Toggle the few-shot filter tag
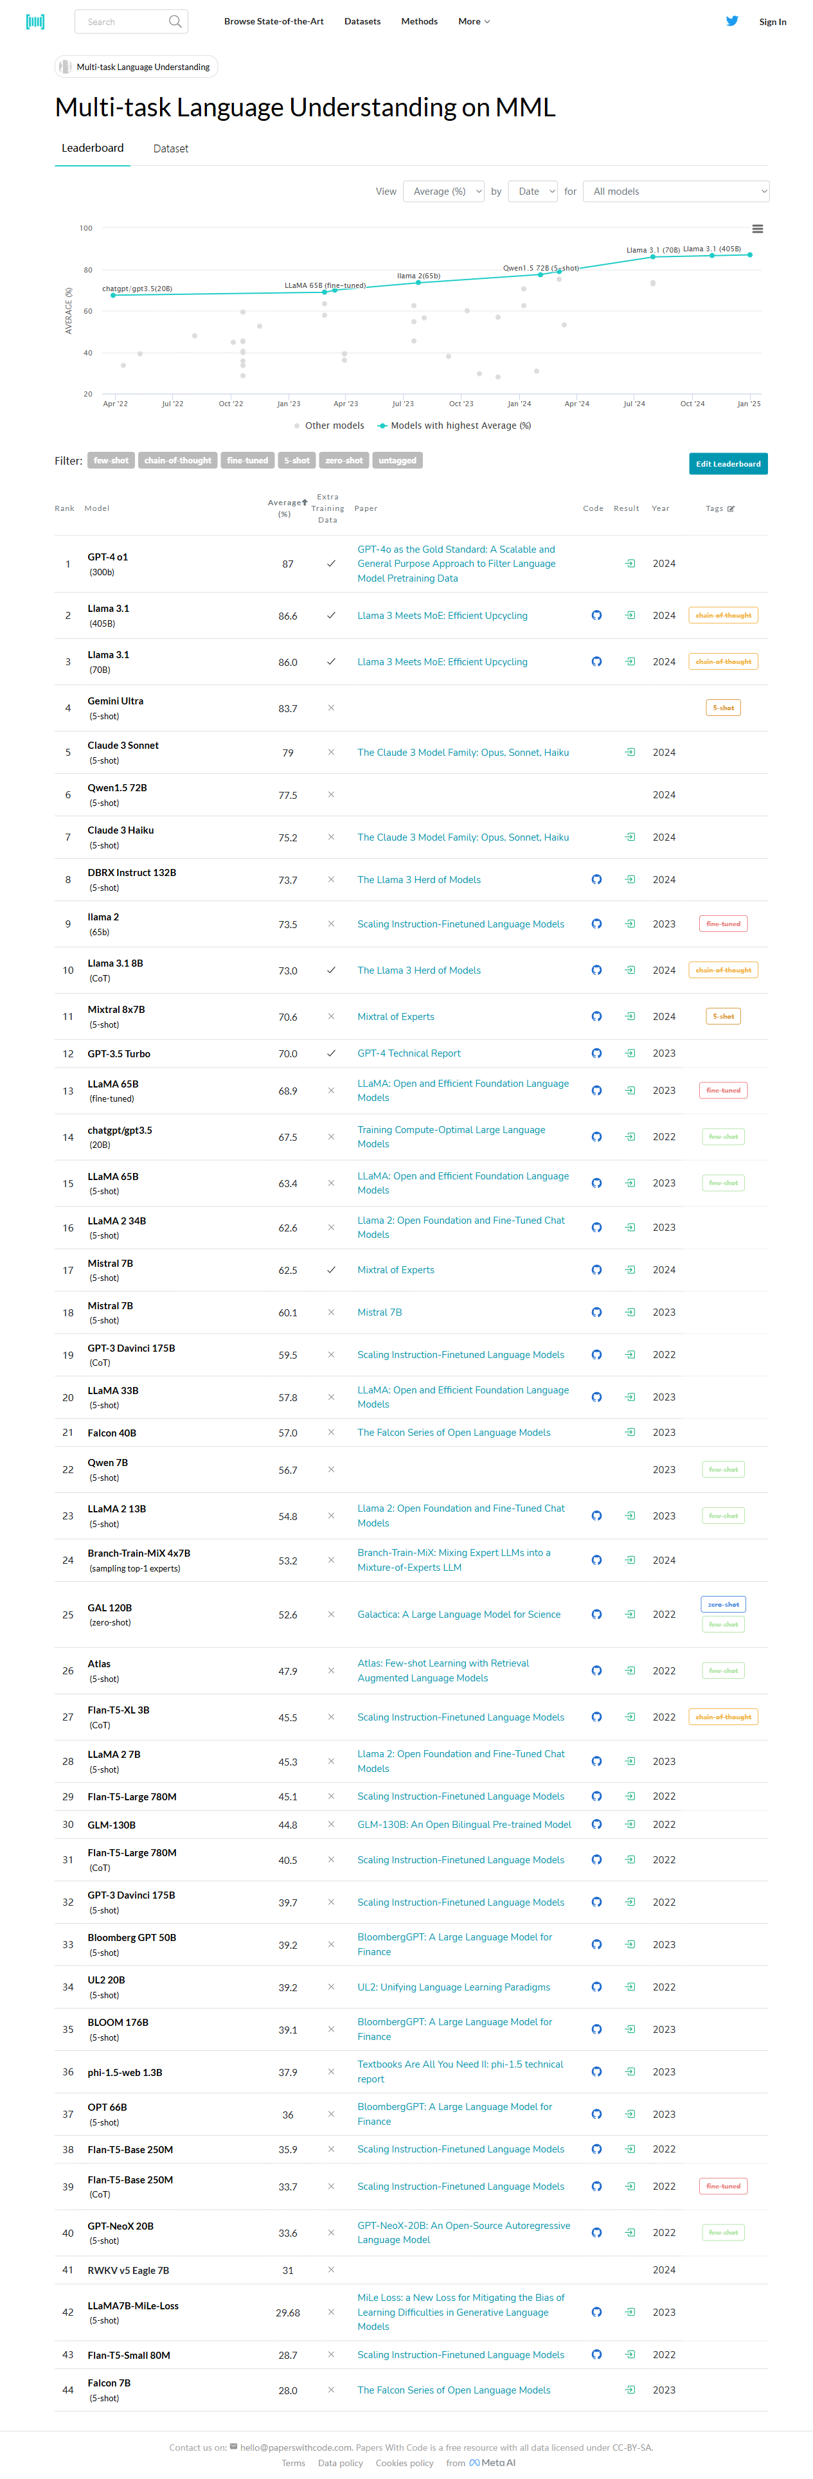The width and height of the screenshot is (813, 2479). pyautogui.click(x=111, y=461)
